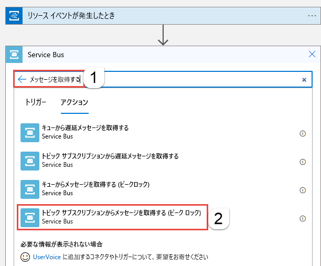The height and width of the screenshot is (266, 321).
Task: Show info for キューからメッセージを取得する (ピークロック)
Action: pyautogui.click(x=303, y=190)
